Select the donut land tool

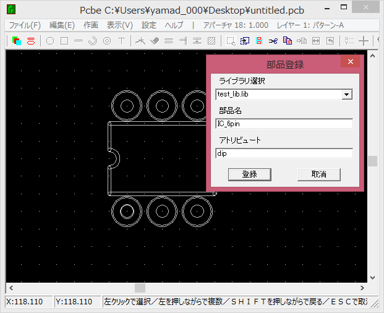click(107, 41)
